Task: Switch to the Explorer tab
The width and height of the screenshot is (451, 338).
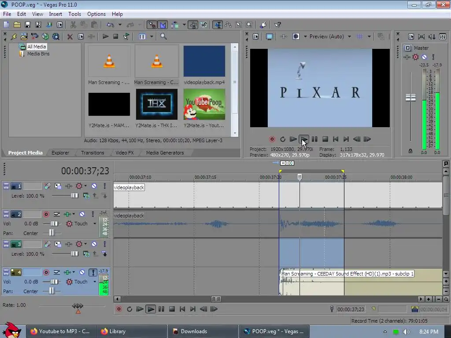Action: pos(60,153)
